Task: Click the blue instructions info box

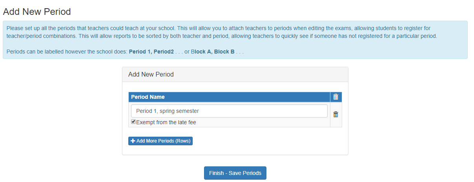Action: [x=235, y=40]
